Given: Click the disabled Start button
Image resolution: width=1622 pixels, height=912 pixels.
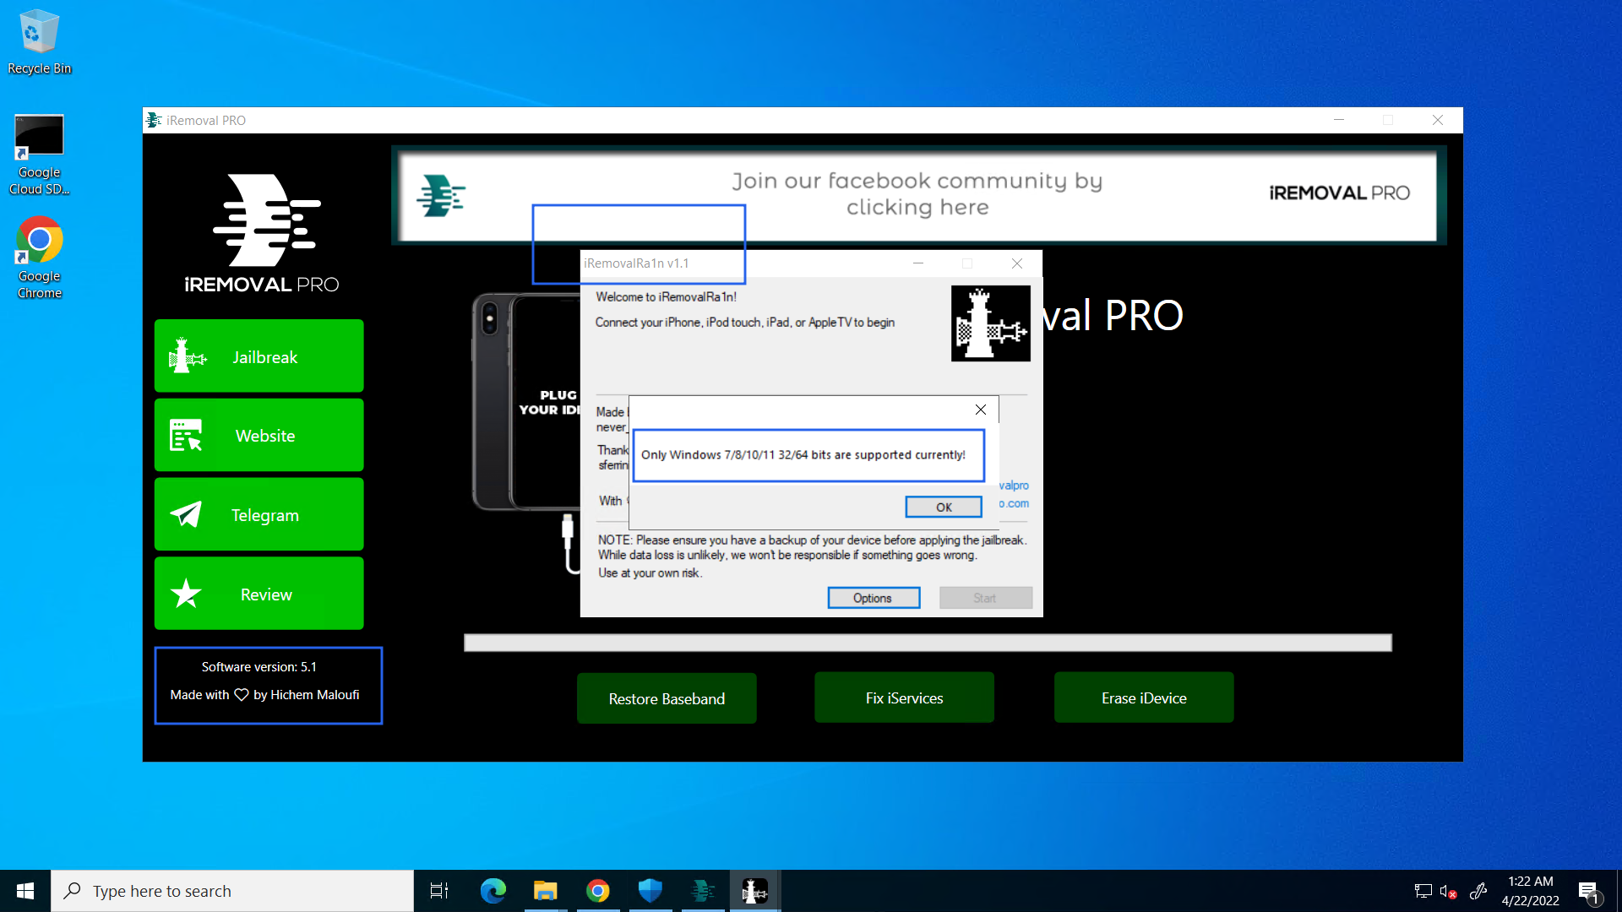Looking at the screenshot, I should pos(985,598).
